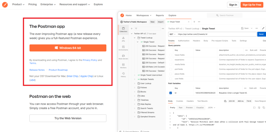Click the Search Postman field
The width and height of the screenshot is (266, 132).
[x=225, y=15]
